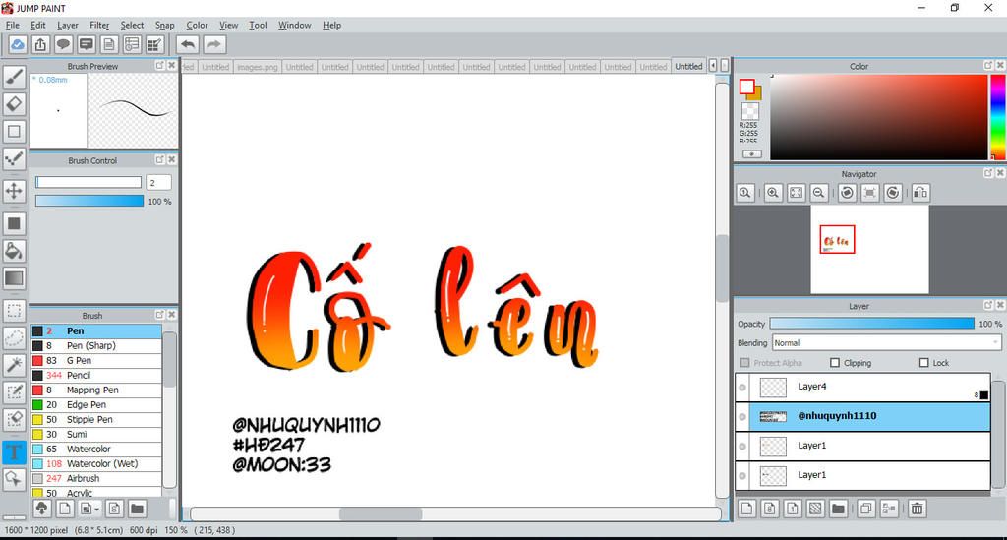The height and width of the screenshot is (540, 1007).
Task: Select the Eraser tool
Action: 14,104
